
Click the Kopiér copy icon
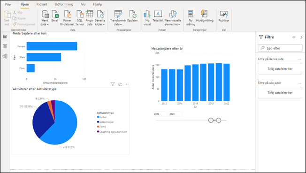tap(15, 18)
